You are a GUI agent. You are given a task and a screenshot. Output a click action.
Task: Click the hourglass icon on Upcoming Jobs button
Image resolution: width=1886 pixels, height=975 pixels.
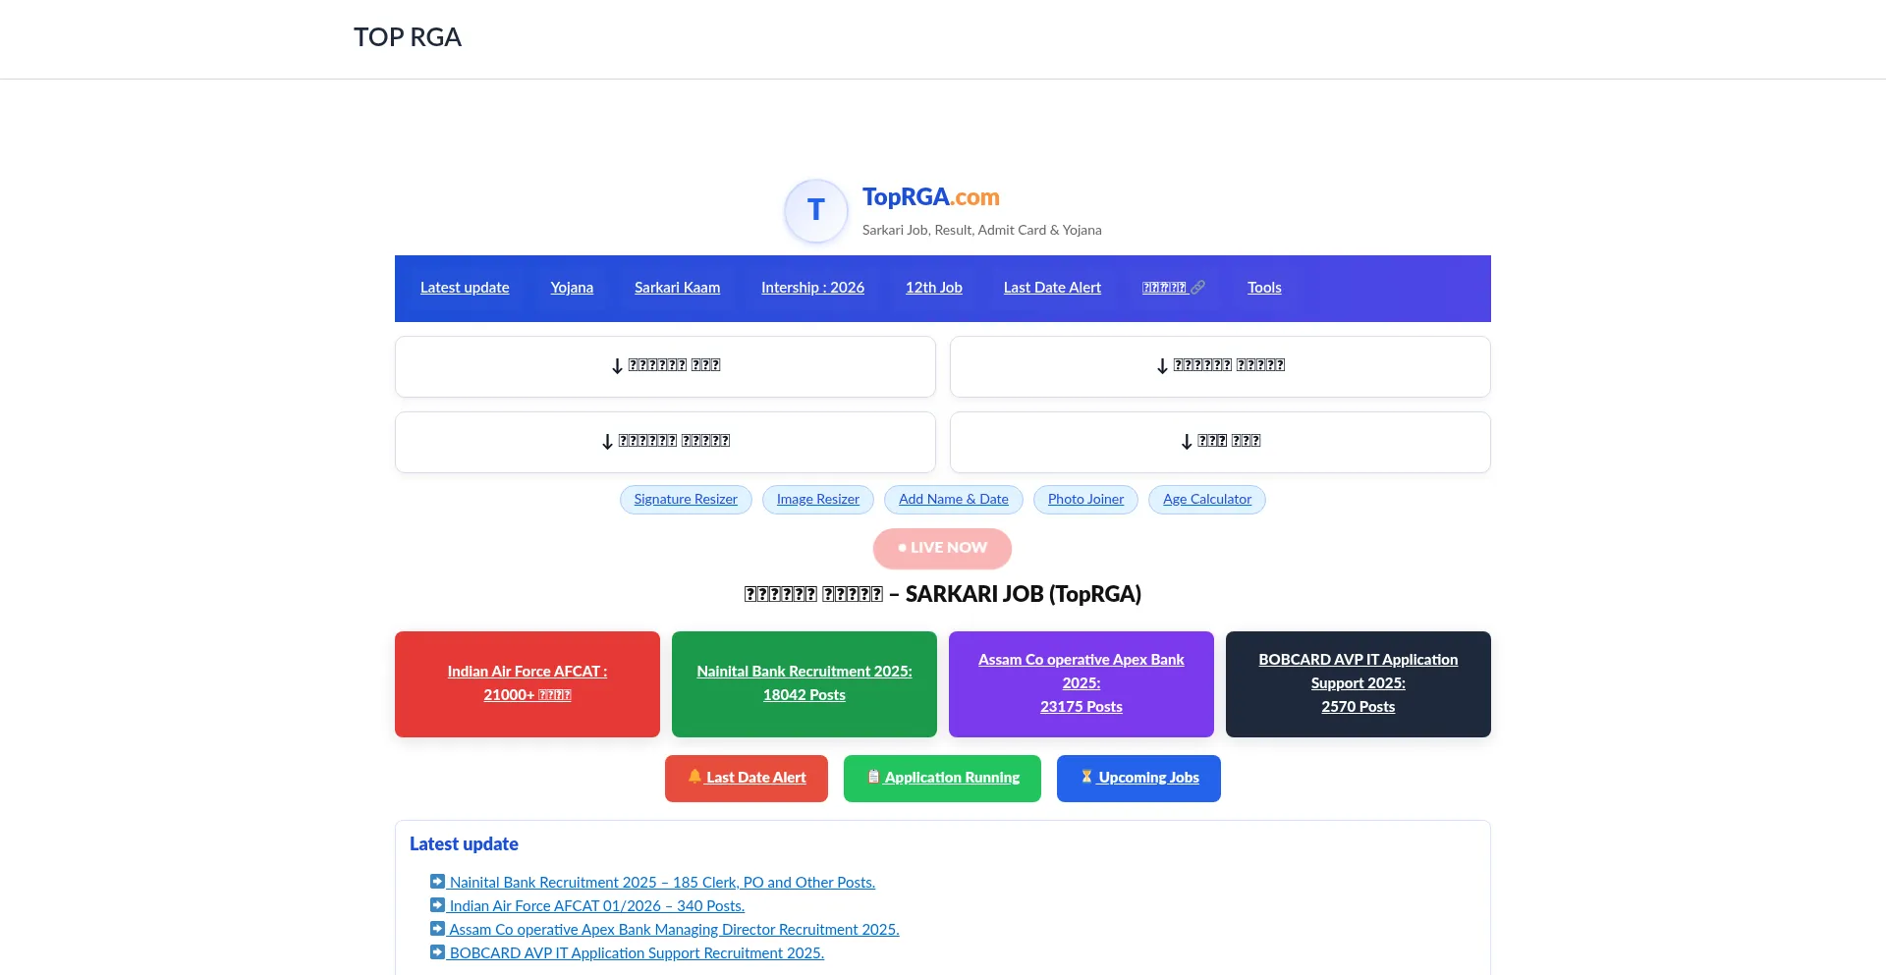pyautogui.click(x=1086, y=777)
